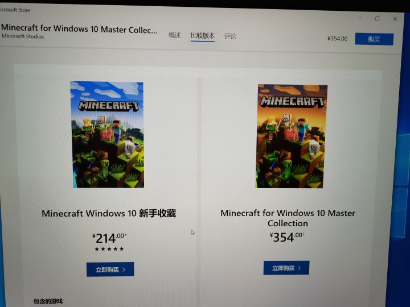Screen dimensions: 410x307
Task: Open the 评论 tab
Action: 230,36
